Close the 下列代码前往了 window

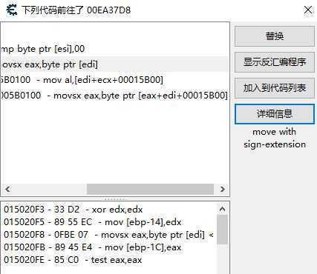(308, 10)
